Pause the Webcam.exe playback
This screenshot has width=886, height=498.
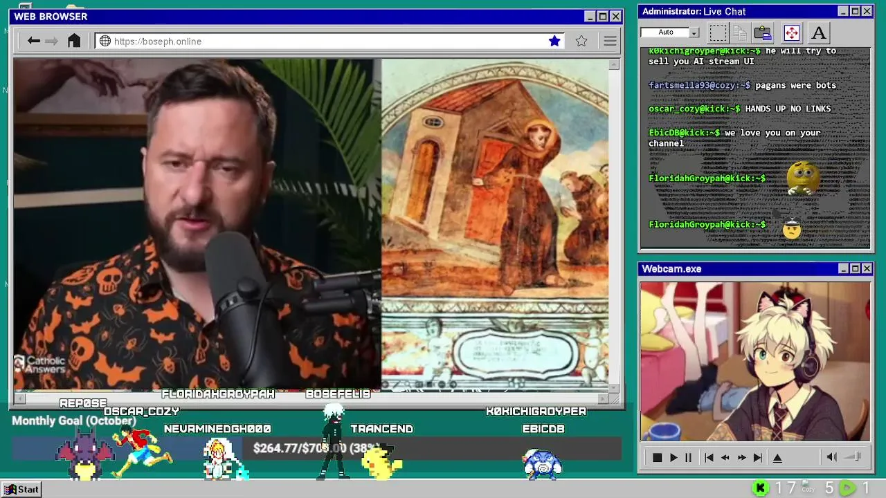tap(688, 457)
